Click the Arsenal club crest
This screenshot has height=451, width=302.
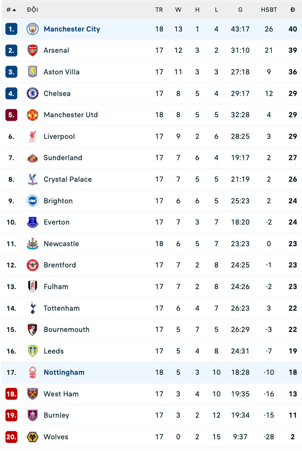click(32, 51)
